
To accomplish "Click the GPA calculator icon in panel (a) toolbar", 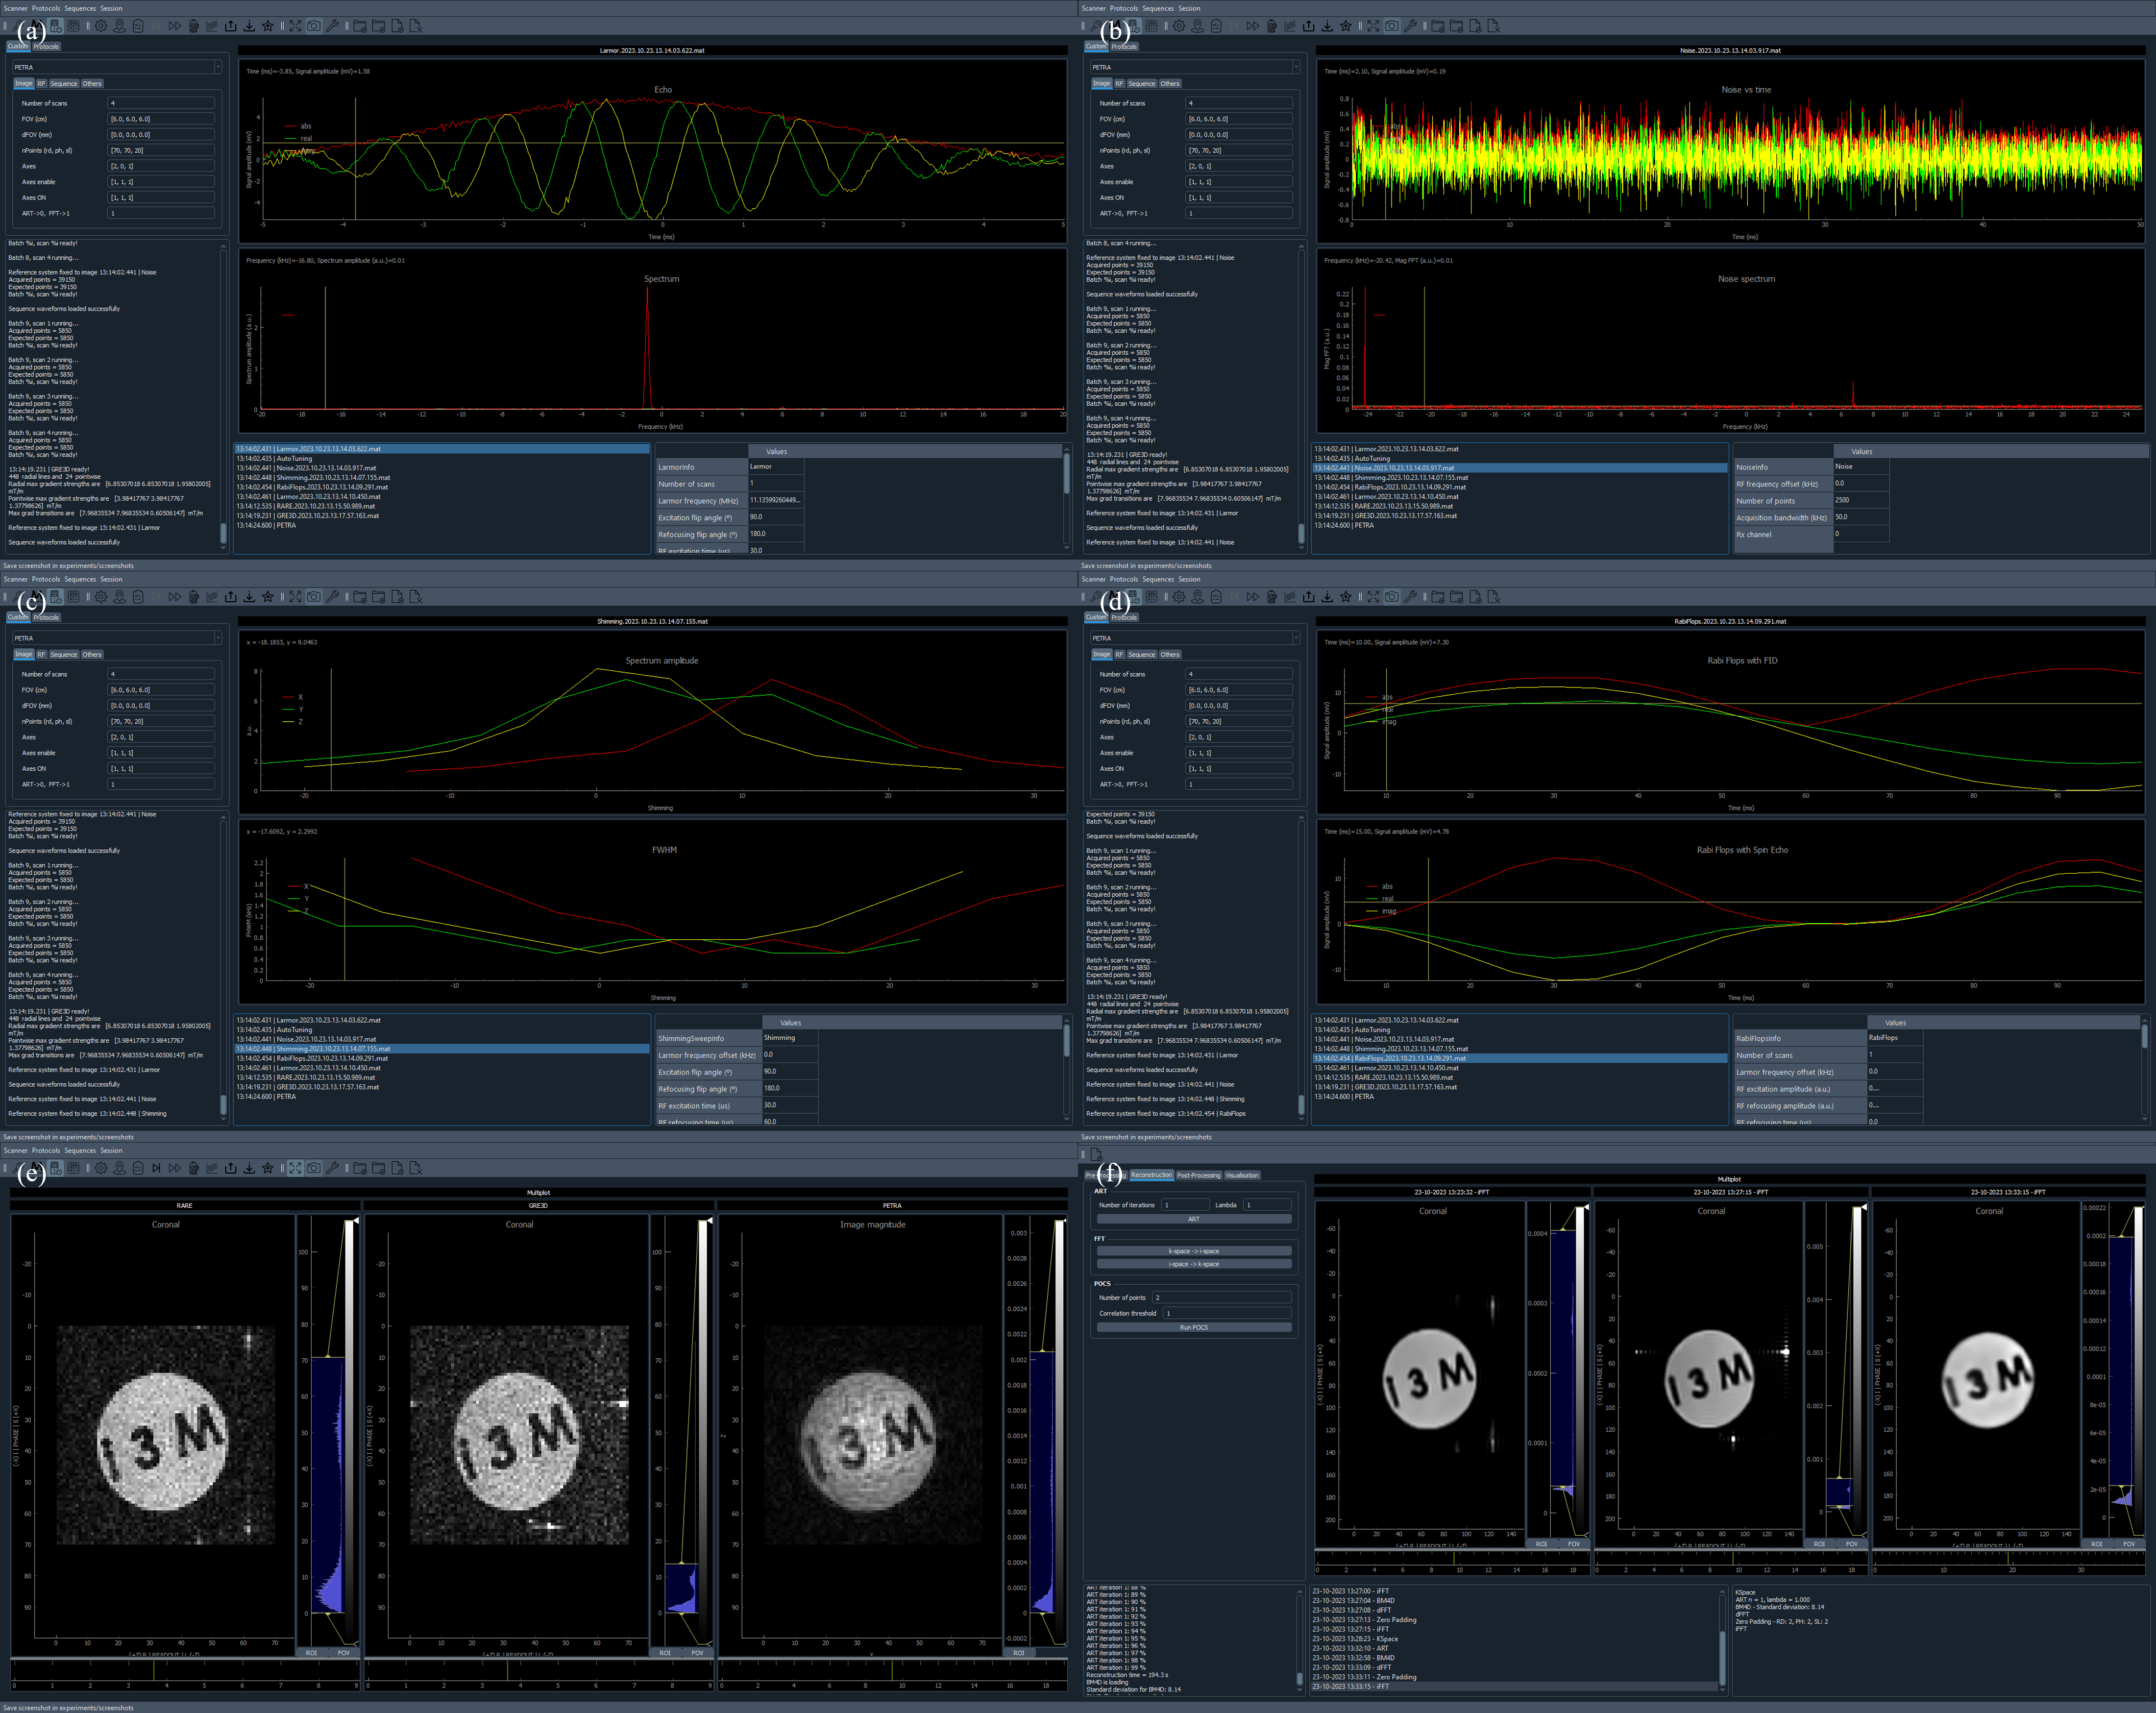I will point(74,26).
